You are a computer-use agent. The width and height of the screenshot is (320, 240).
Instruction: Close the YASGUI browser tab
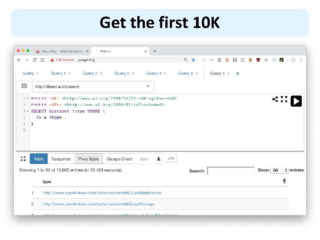145,51
